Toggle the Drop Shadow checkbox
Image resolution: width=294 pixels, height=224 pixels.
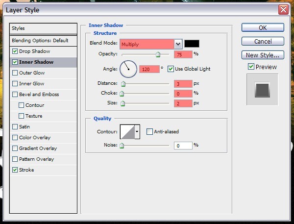click(x=15, y=51)
